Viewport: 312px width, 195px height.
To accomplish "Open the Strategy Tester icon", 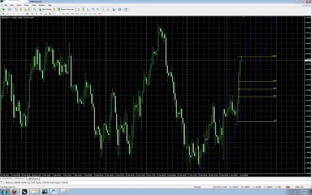I will click(34, 9).
